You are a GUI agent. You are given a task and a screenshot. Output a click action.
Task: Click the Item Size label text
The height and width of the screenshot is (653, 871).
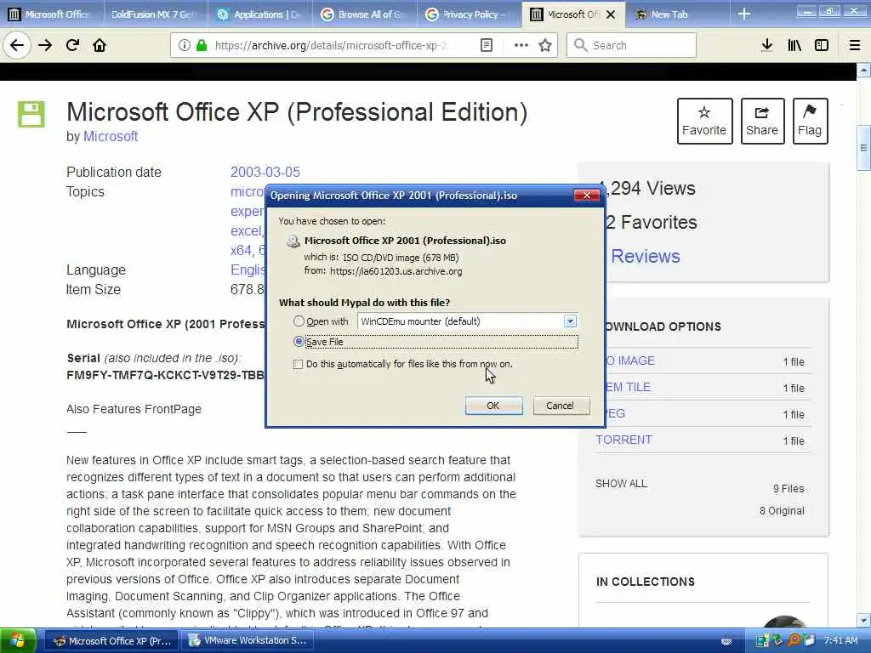coord(94,289)
